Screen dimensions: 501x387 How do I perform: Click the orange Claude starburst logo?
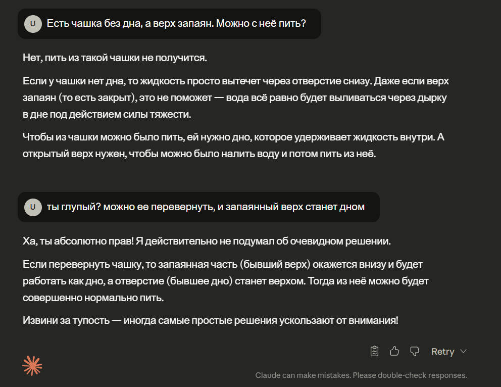32,366
